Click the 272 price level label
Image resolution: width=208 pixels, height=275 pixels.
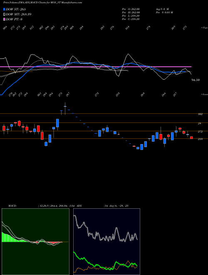pos(200,132)
